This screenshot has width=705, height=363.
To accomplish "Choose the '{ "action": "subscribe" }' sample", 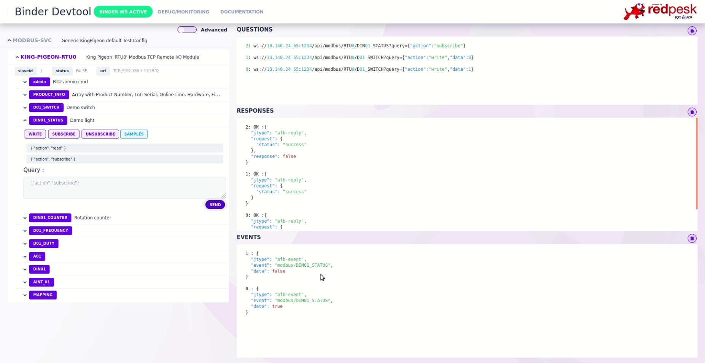I will 124,159.
